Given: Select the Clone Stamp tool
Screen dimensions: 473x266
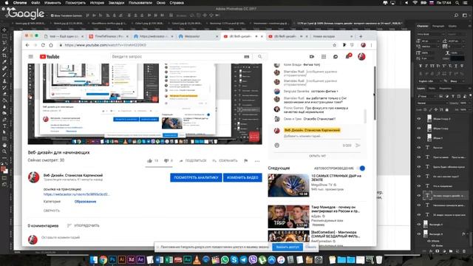Looking at the screenshot, I should [x=4, y=81].
